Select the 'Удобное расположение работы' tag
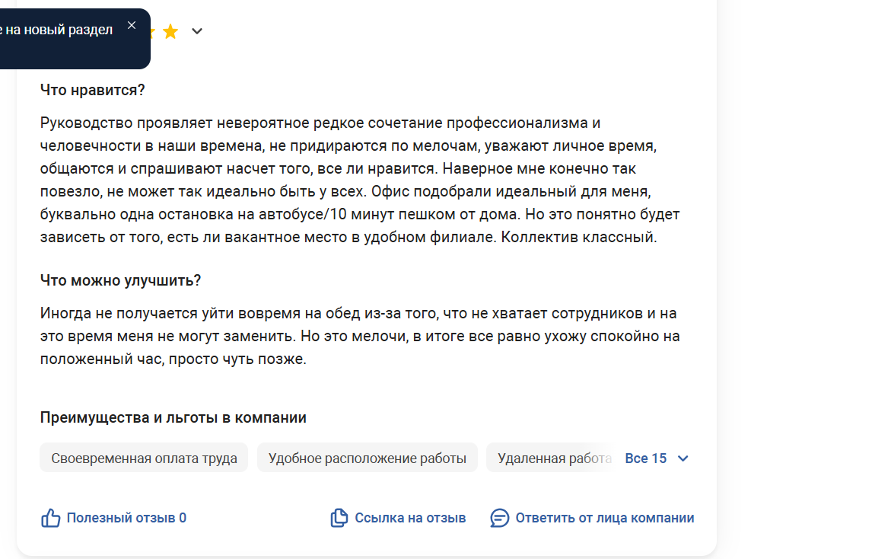Screen dimensions: 891x559 pos(367,458)
